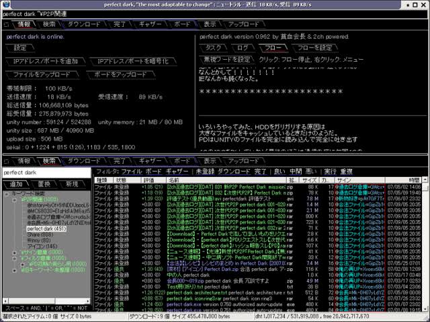
Task: Select the 中の人 perfect dark result row
Action: 258,275
